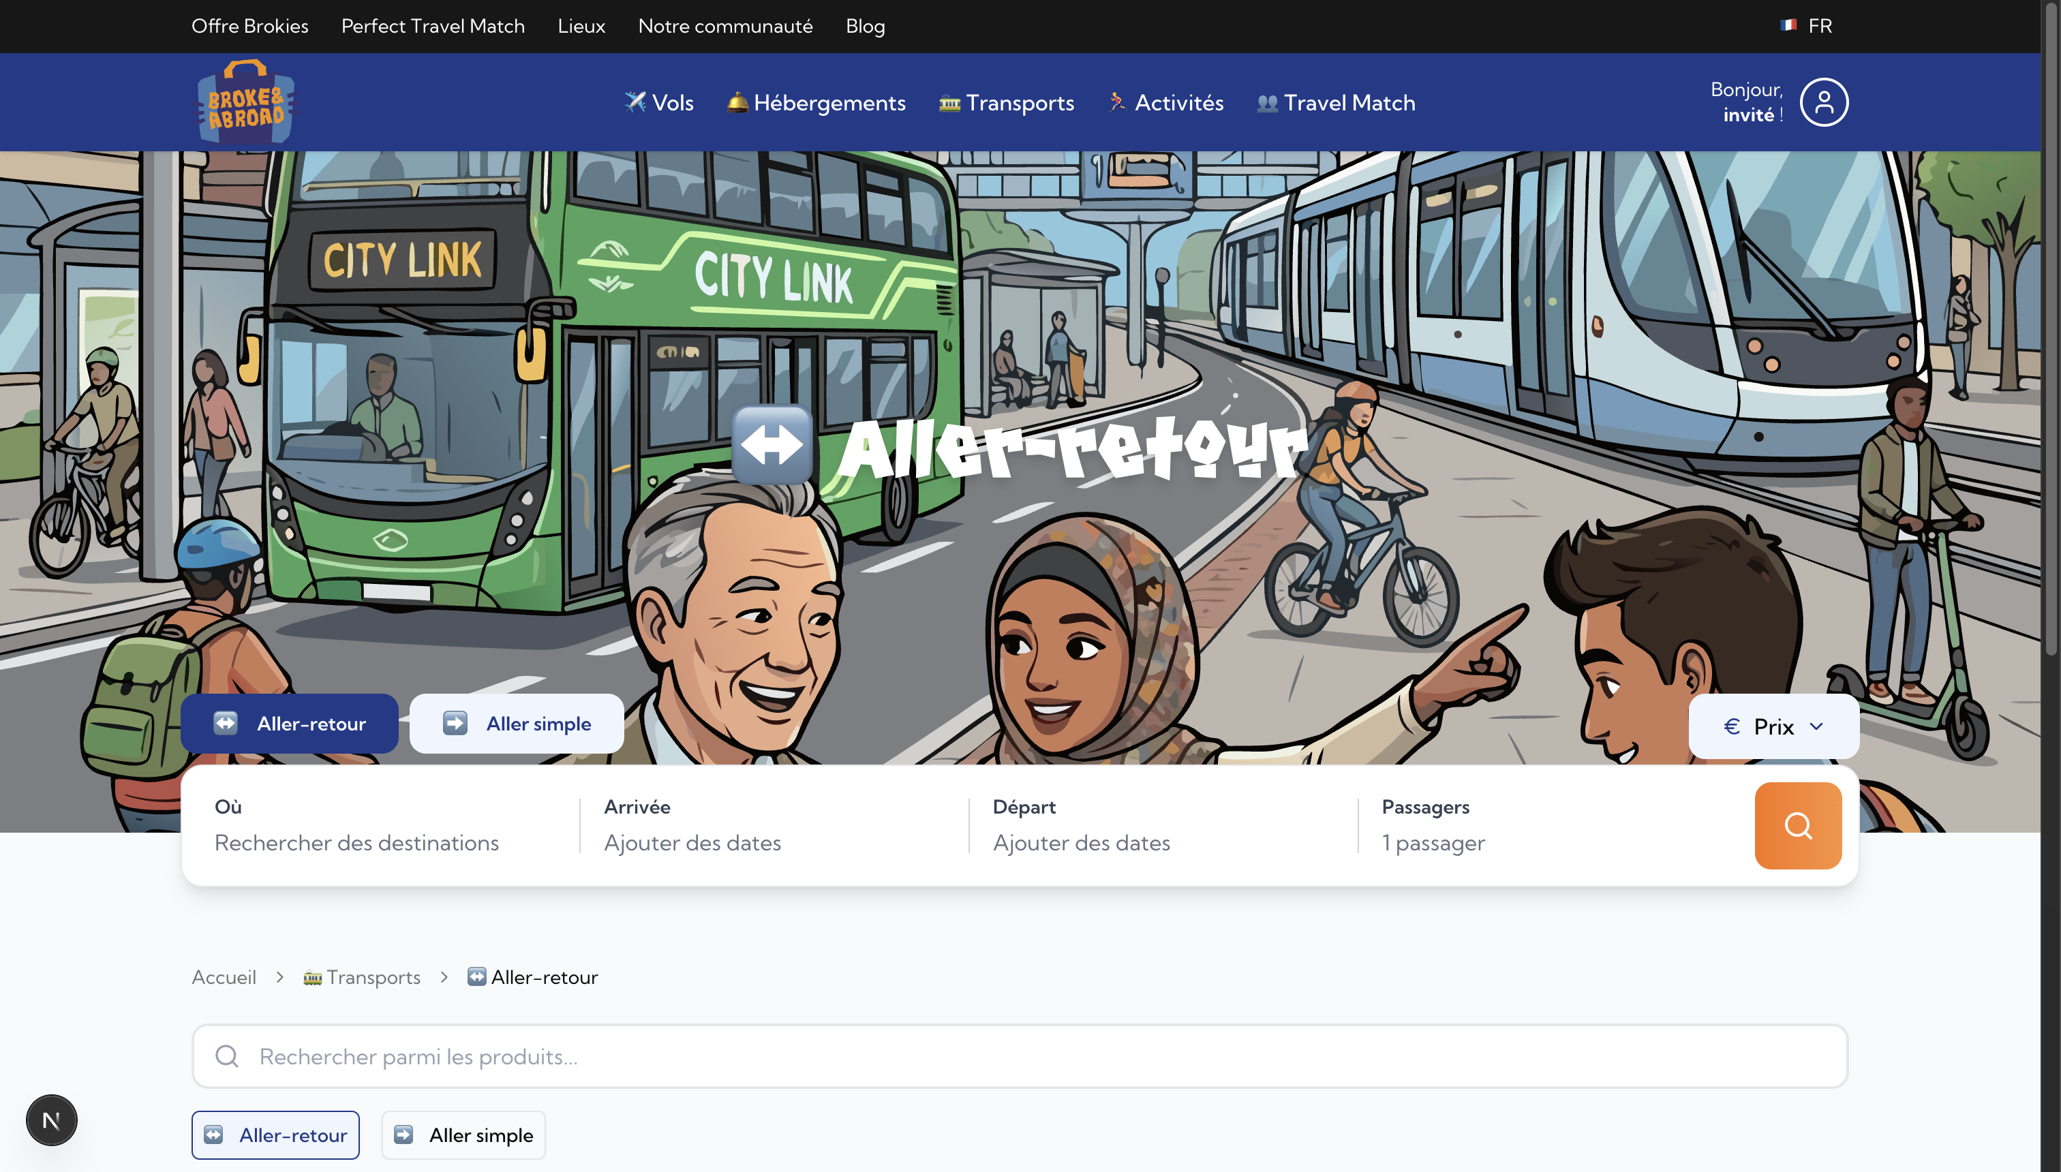Click the hero Aller-retour arrows emblem
Screen dimensions: 2061x1172
(772, 444)
